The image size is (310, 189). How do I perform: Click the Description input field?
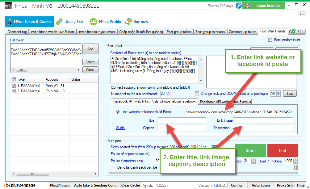coord(263,128)
